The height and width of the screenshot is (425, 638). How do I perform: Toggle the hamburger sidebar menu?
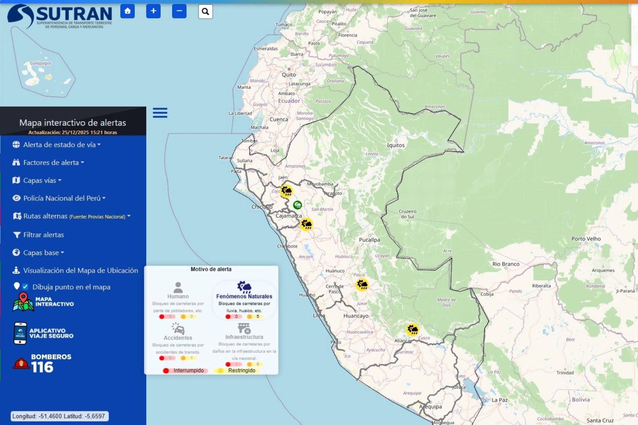tap(160, 113)
